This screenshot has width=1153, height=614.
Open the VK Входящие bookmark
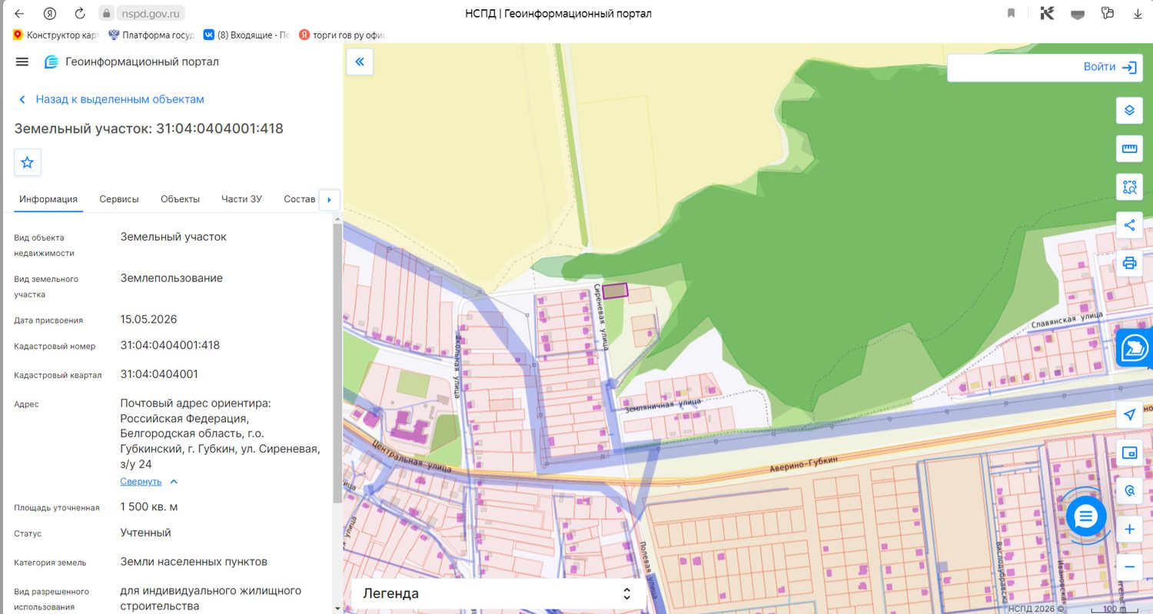[x=246, y=35]
